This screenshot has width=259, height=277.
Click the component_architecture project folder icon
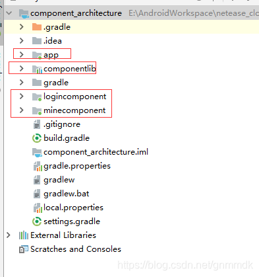click(x=24, y=13)
